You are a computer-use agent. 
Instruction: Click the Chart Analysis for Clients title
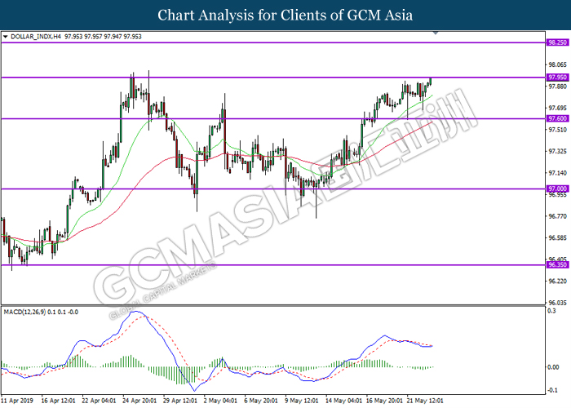[285, 16]
